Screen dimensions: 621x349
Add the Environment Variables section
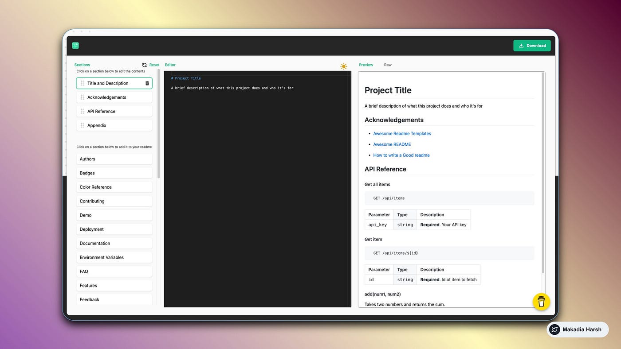click(114, 257)
